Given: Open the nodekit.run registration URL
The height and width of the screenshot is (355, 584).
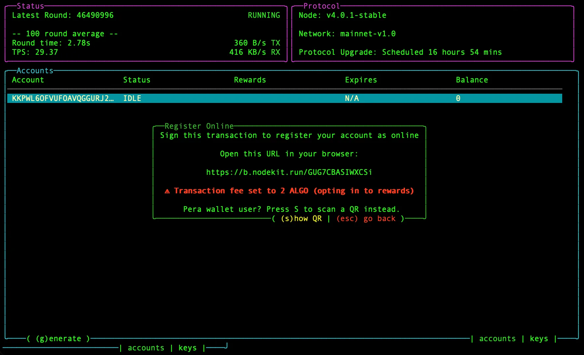Looking at the screenshot, I should [289, 172].
